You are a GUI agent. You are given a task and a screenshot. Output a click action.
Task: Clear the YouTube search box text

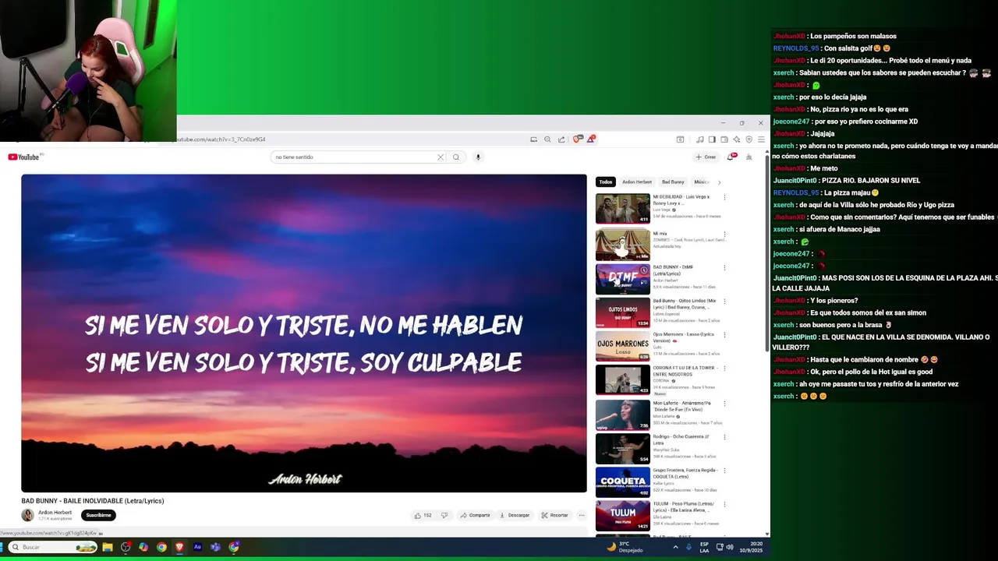(x=440, y=157)
